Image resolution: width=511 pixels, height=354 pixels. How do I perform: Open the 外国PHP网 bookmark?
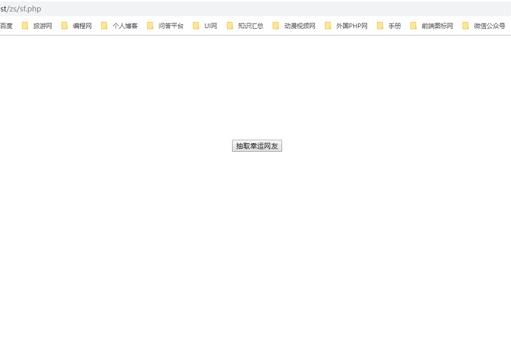click(x=353, y=25)
